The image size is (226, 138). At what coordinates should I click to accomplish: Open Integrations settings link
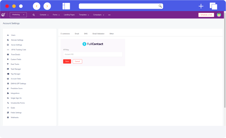point(15,93)
